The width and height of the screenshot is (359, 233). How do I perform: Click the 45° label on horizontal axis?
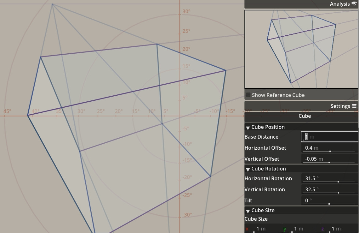[7, 111]
